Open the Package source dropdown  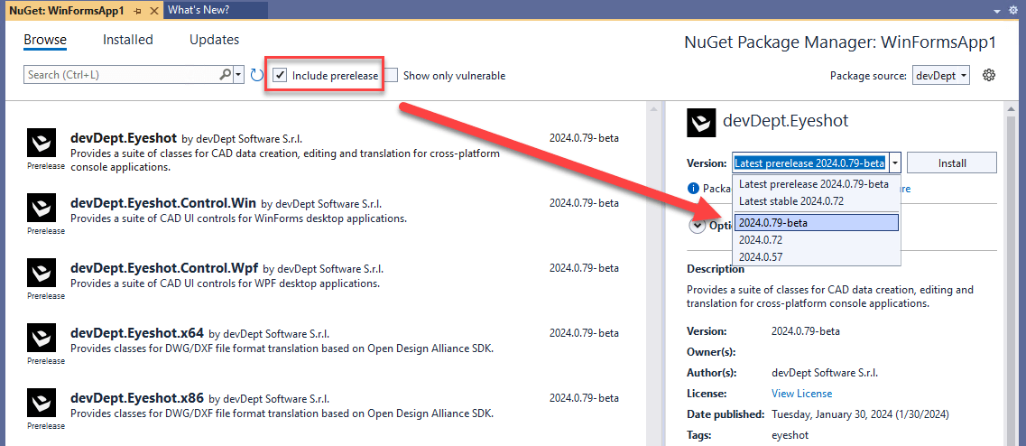[941, 75]
